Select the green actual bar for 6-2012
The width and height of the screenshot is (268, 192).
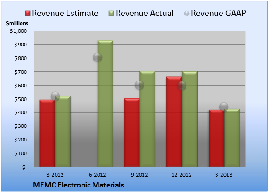click(x=105, y=103)
